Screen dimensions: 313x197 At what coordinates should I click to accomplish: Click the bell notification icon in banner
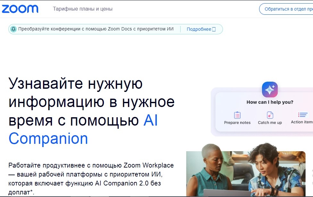[x=13, y=29]
